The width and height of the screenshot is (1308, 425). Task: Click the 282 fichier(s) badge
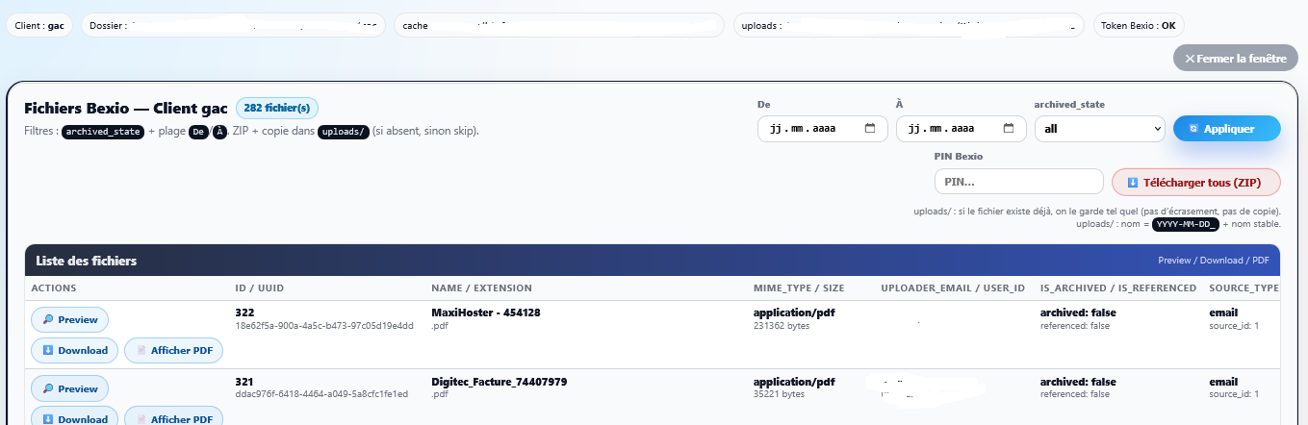click(276, 109)
